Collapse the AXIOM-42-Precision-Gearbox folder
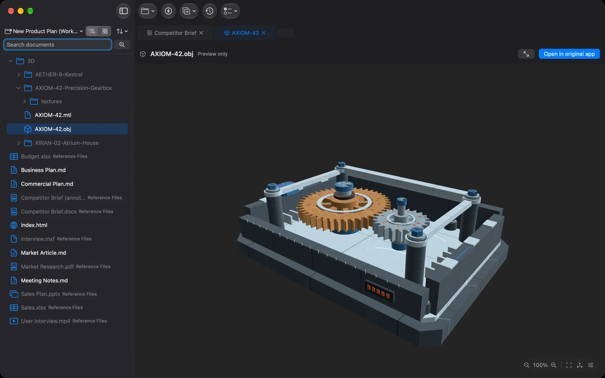This screenshot has width=605, height=378. coord(18,88)
